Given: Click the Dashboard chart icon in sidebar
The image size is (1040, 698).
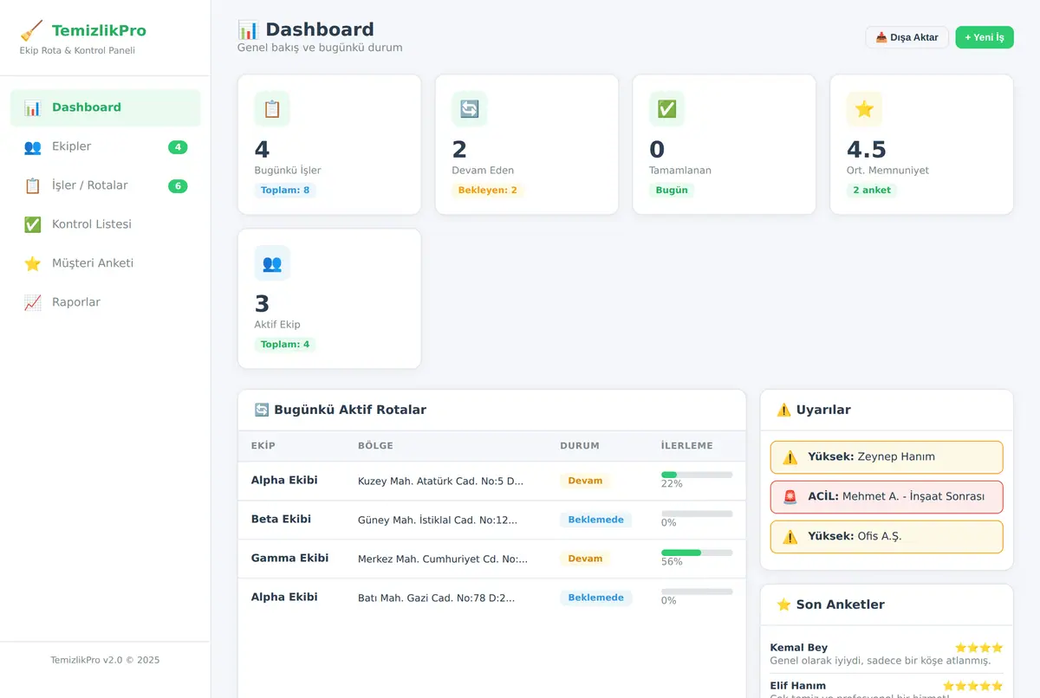Looking at the screenshot, I should click(x=33, y=108).
